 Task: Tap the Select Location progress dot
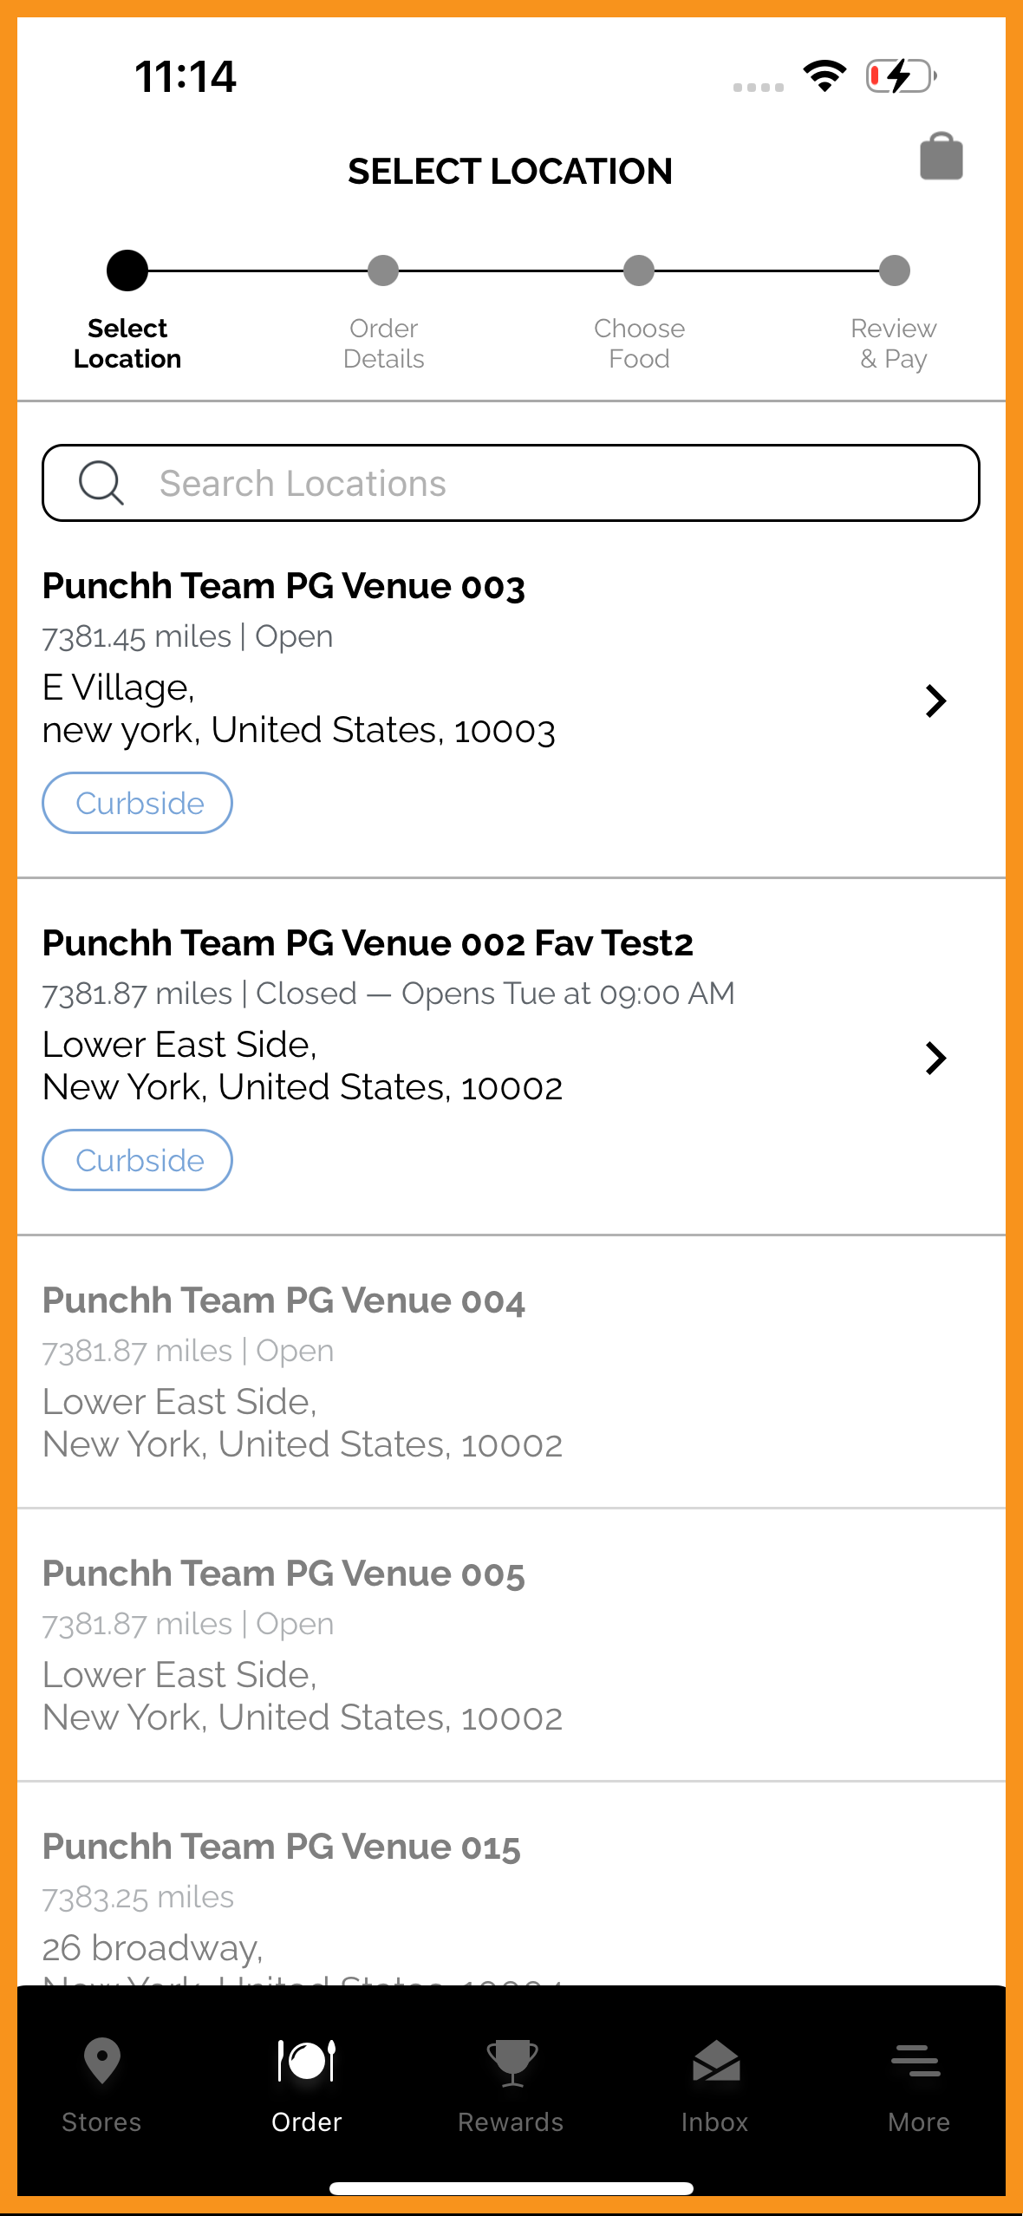pos(127,270)
